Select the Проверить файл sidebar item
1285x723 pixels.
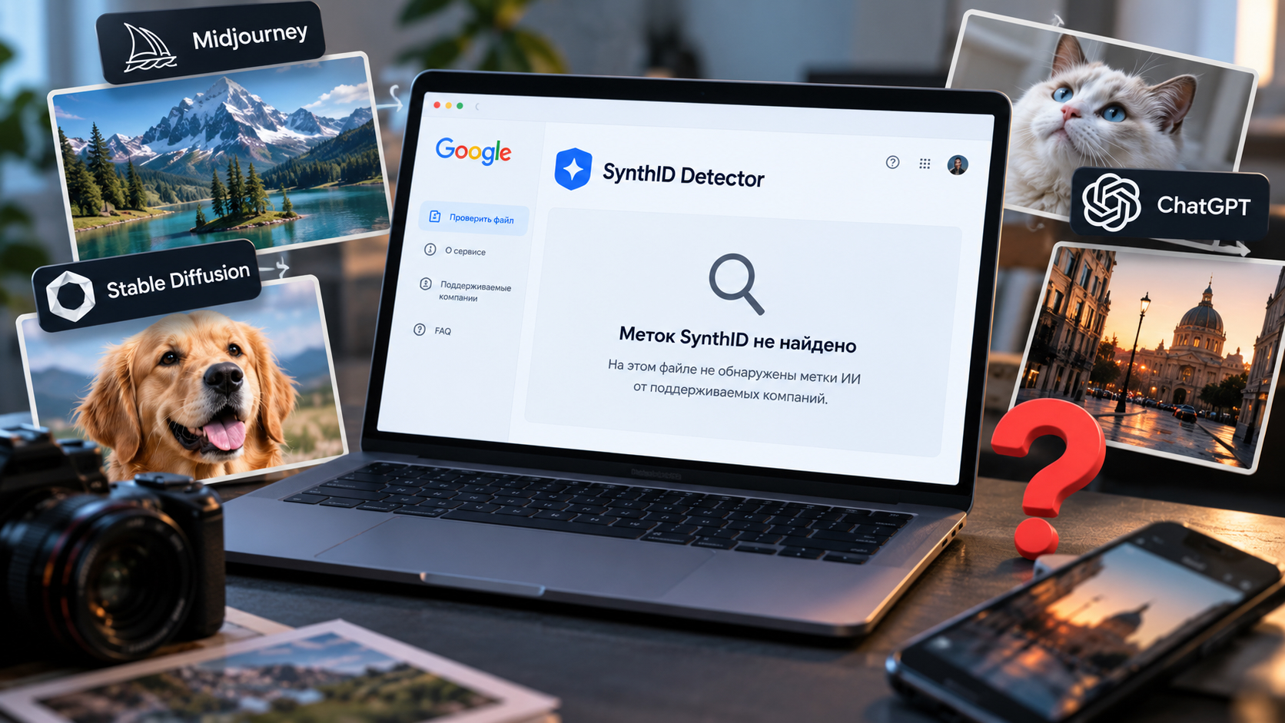pyautogui.click(x=473, y=218)
